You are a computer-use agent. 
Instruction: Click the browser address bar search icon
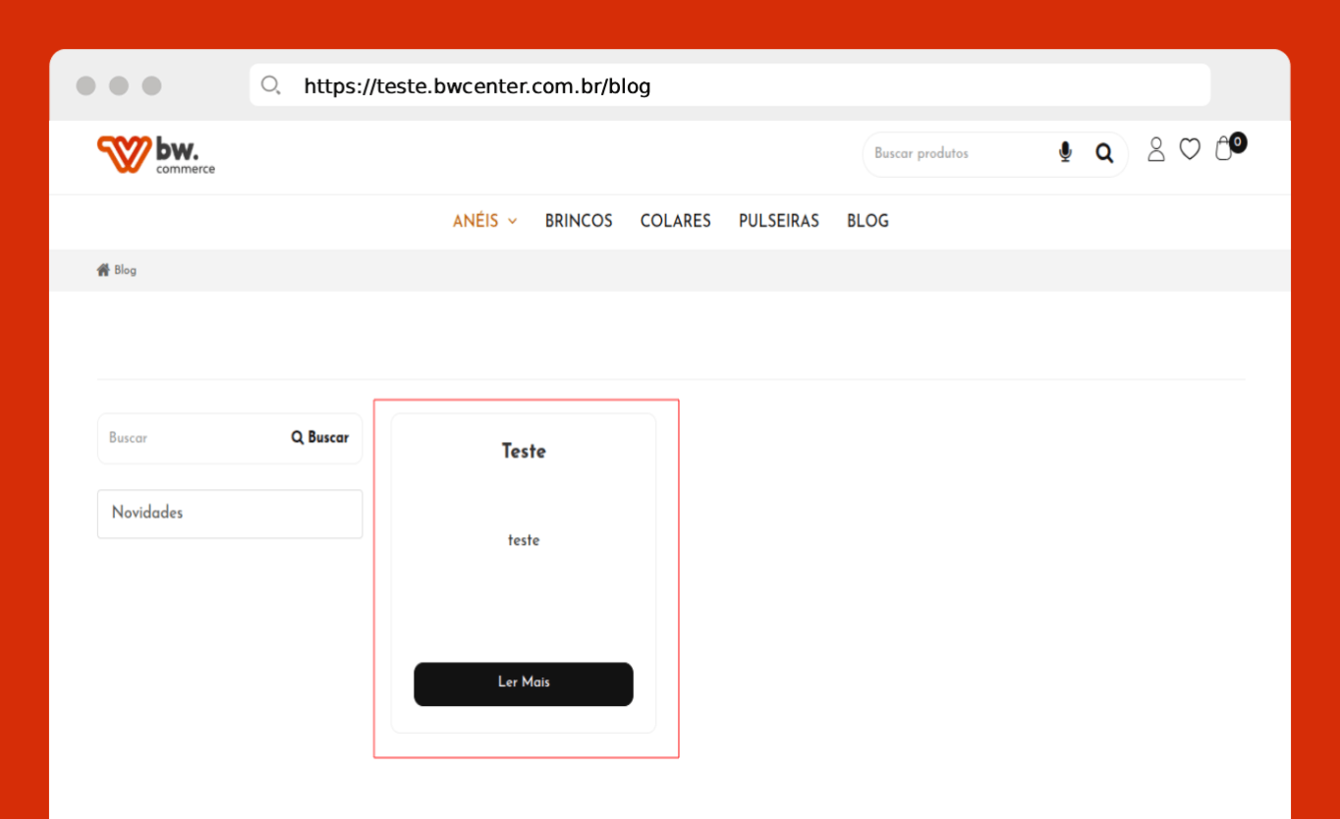tap(271, 85)
